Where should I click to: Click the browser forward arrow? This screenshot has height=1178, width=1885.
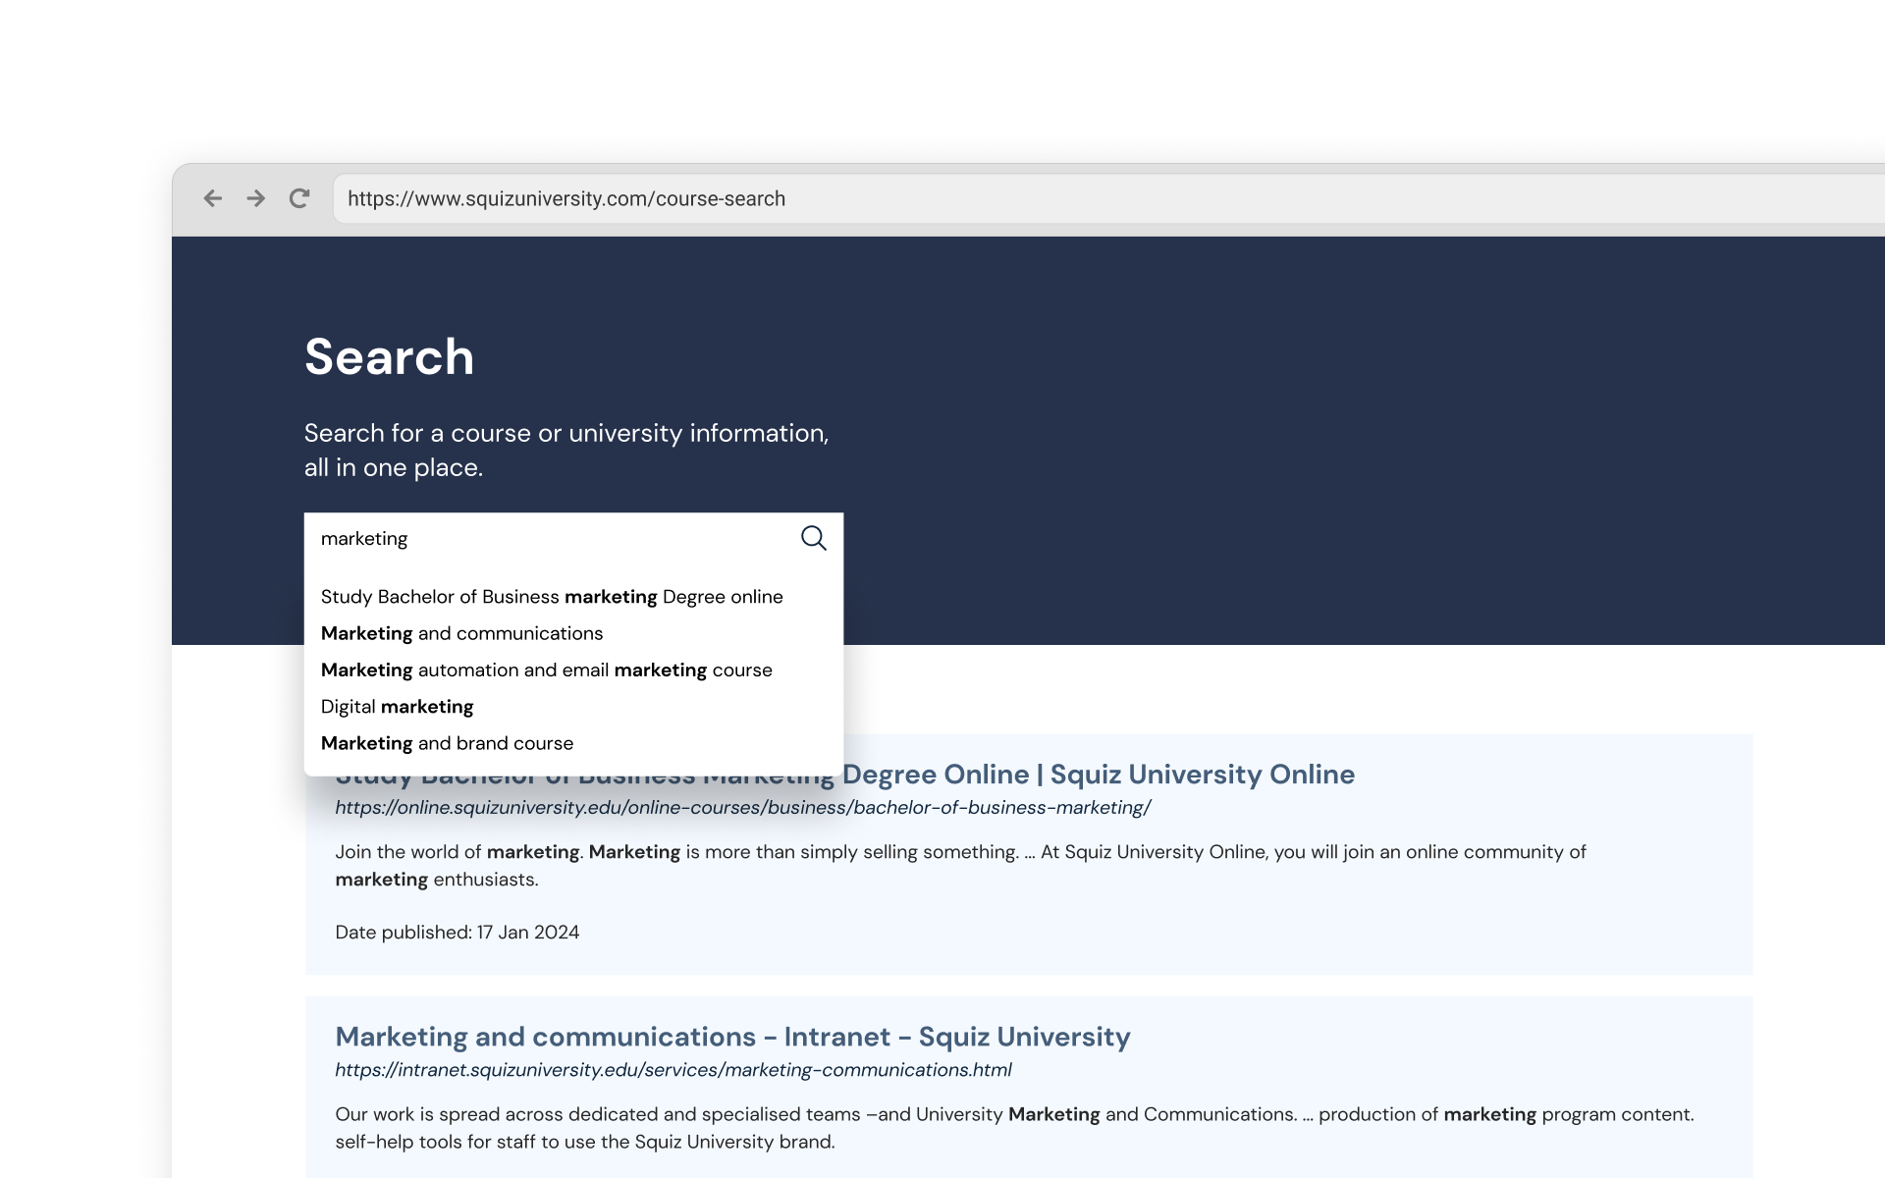coord(255,198)
